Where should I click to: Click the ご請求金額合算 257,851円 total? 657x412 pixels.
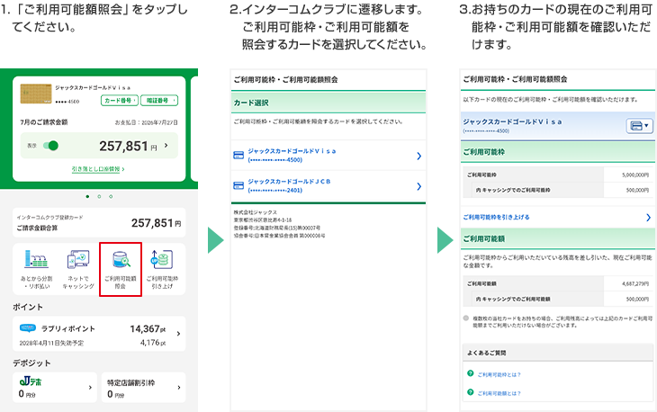coord(157,223)
